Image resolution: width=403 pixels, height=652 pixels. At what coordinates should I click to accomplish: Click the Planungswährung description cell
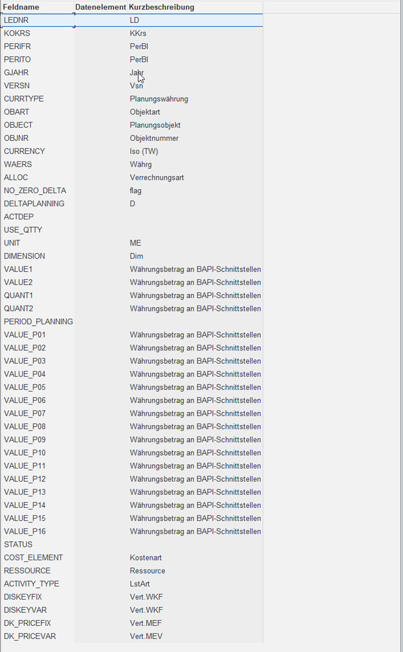point(195,99)
